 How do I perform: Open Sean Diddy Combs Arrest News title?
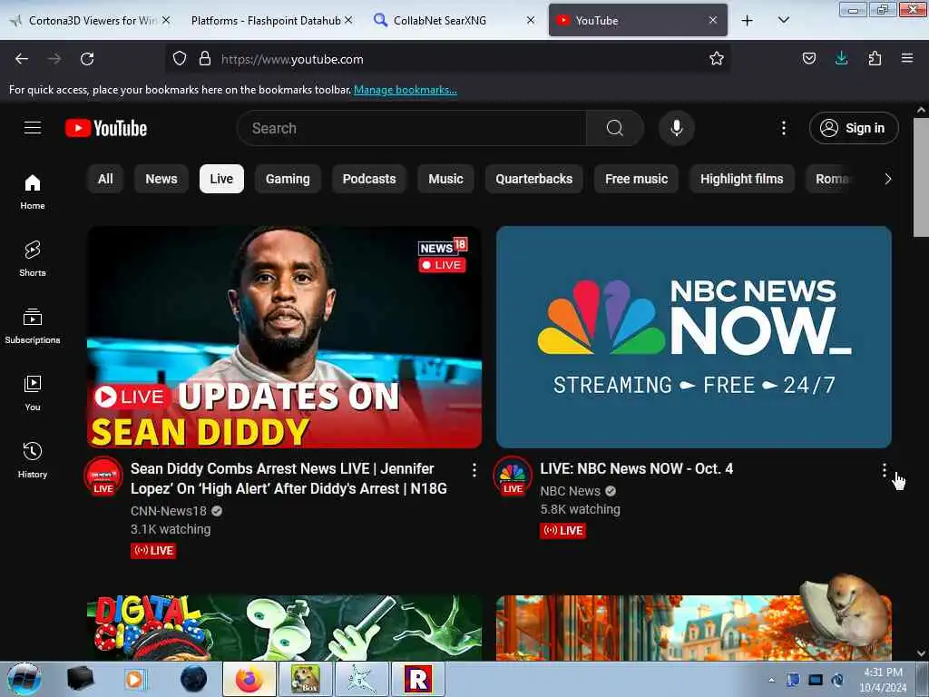point(288,478)
